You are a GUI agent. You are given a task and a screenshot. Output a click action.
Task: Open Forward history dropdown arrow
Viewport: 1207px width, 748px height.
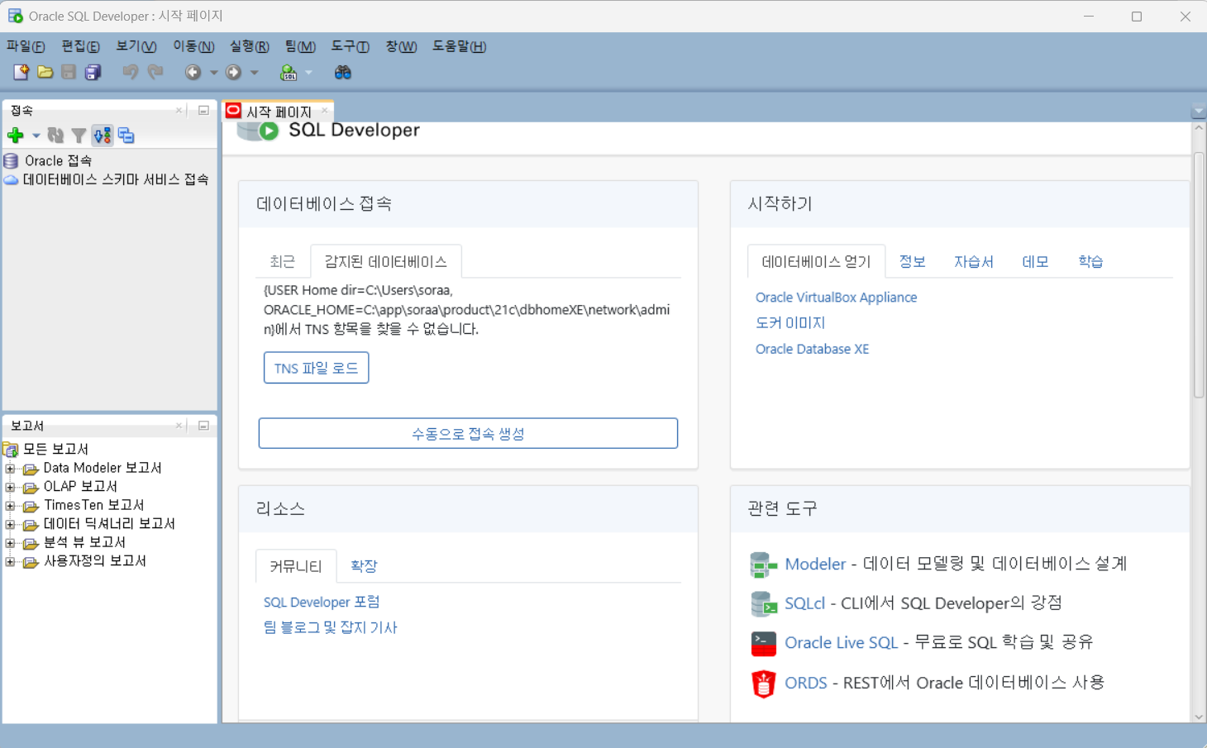coord(255,73)
